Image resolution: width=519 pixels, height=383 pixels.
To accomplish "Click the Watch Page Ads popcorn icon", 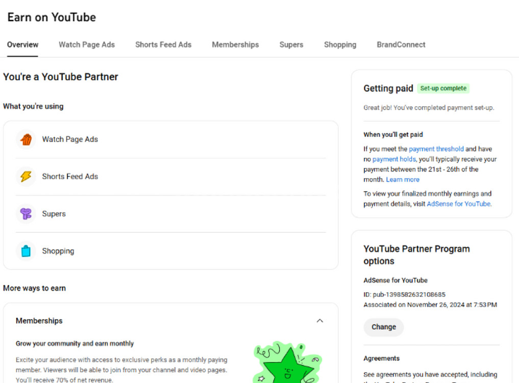I will click(x=26, y=139).
